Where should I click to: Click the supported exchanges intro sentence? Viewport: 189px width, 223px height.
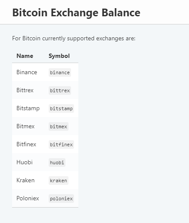click(74, 39)
